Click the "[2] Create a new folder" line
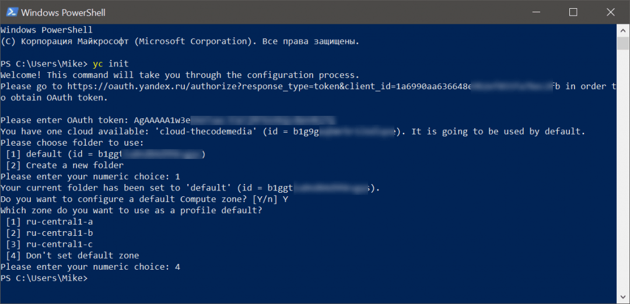The image size is (630, 304). tap(64, 165)
